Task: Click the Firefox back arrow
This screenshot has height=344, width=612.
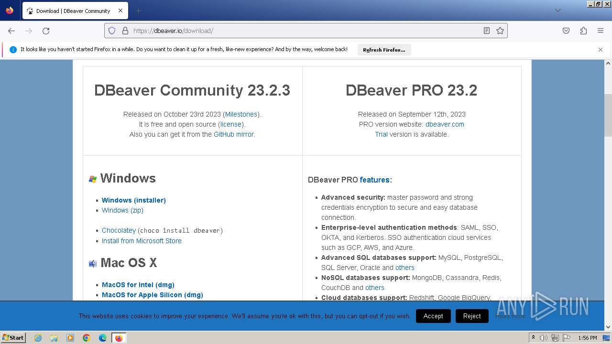Action: [x=11, y=31]
